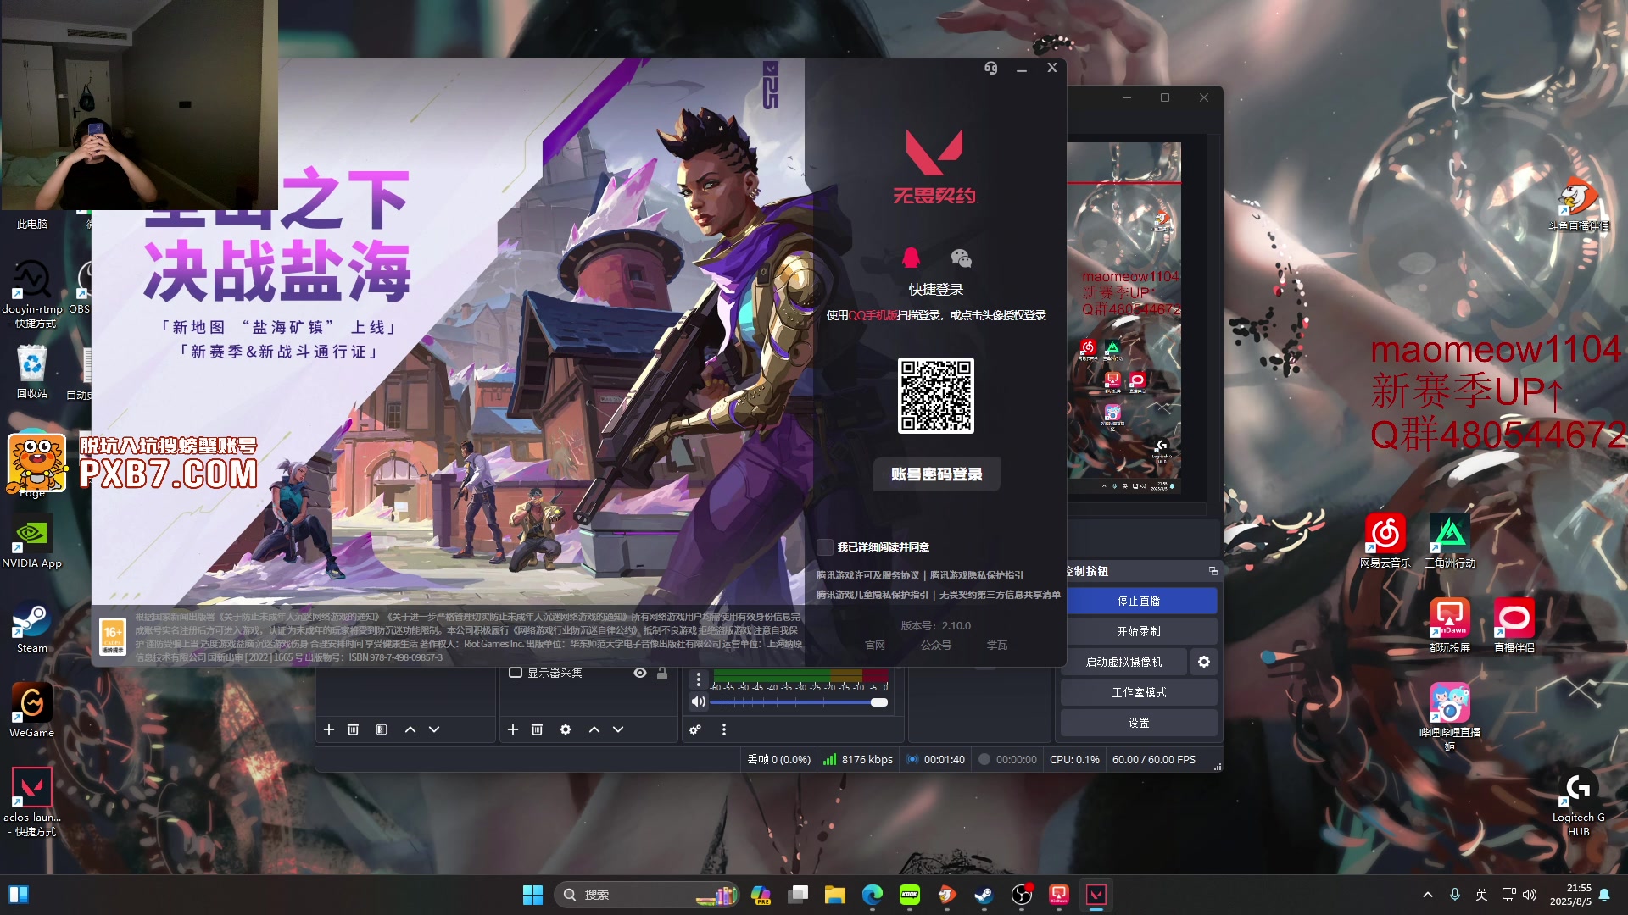Open 掌瓦 link in launcher footer
This screenshot has width=1628, height=915.
click(x=997, y=646)
